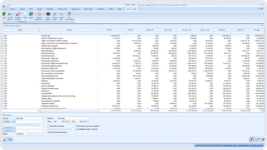Expand the Typ kont dropdown
The width and height of the screenshot is (267, 150).
(43, 118)
